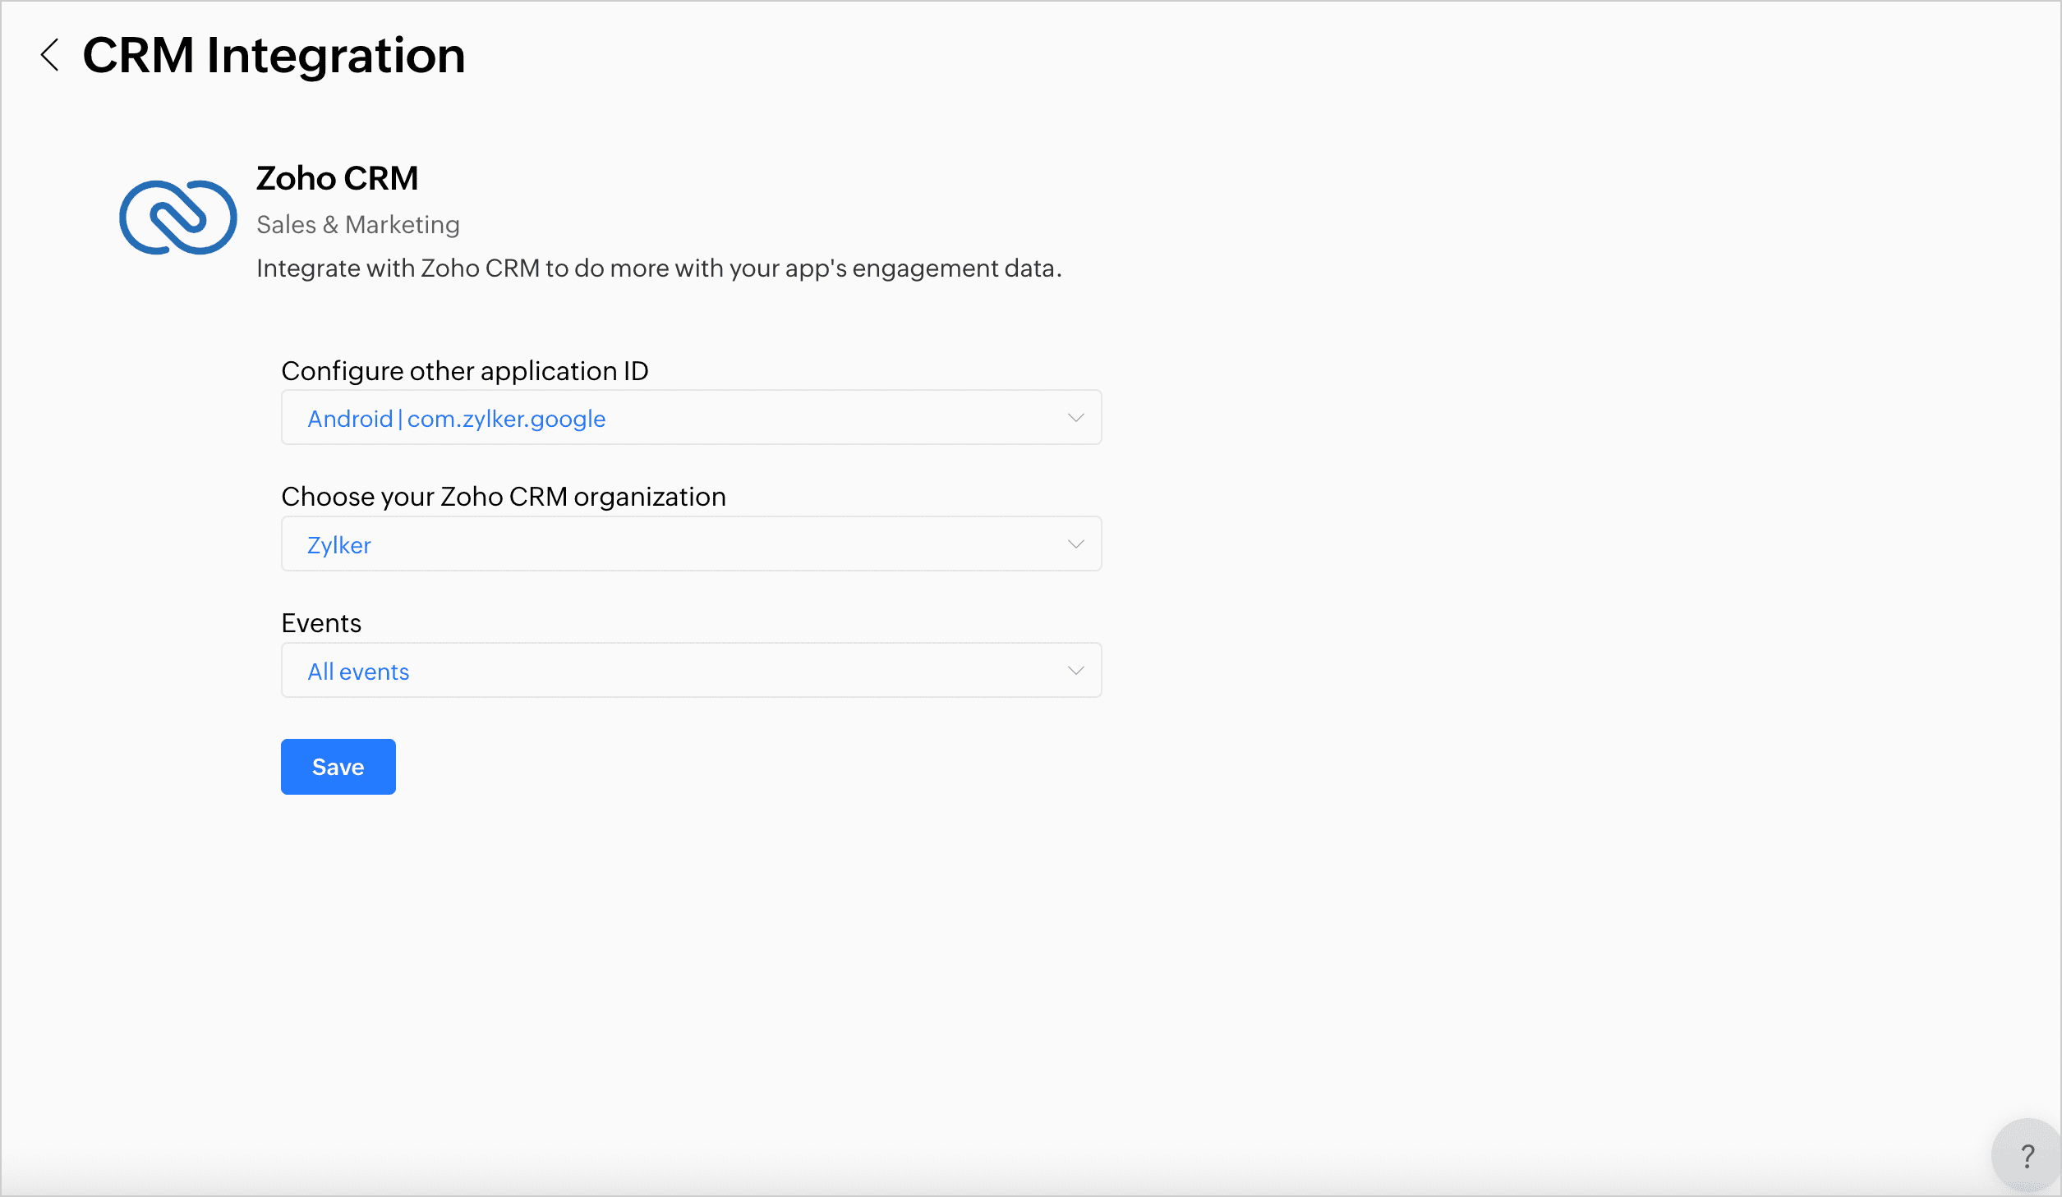Click the Zylker organization value
Image resolution: width=2062 pixels, height=1197 pixels.
(x=338, y=545)
